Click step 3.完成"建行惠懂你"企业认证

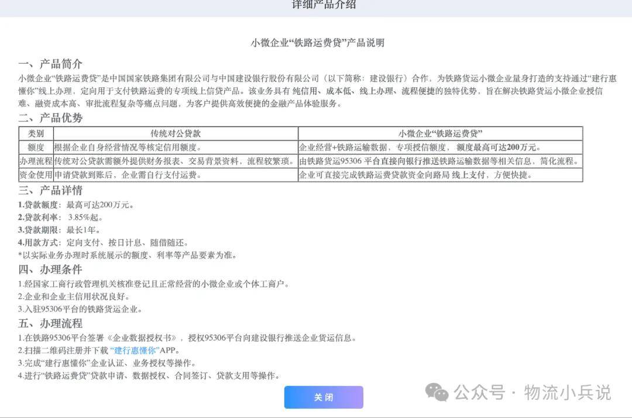(107, 363)
